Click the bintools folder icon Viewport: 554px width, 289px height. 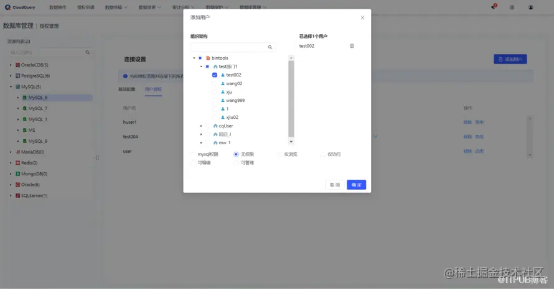[208, 58]
